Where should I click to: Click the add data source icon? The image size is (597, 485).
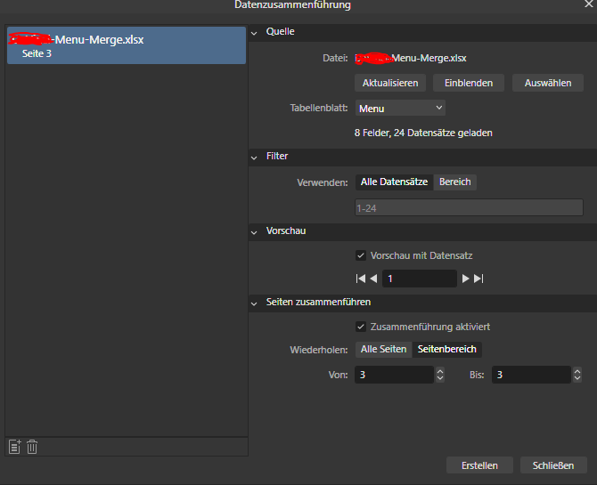[x=14, y=447]
